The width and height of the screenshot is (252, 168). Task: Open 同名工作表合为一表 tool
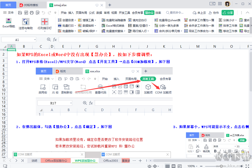[199, 31]
